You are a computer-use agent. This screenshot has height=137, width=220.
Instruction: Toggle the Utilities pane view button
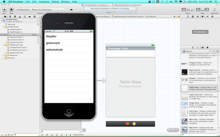[207, 9]
